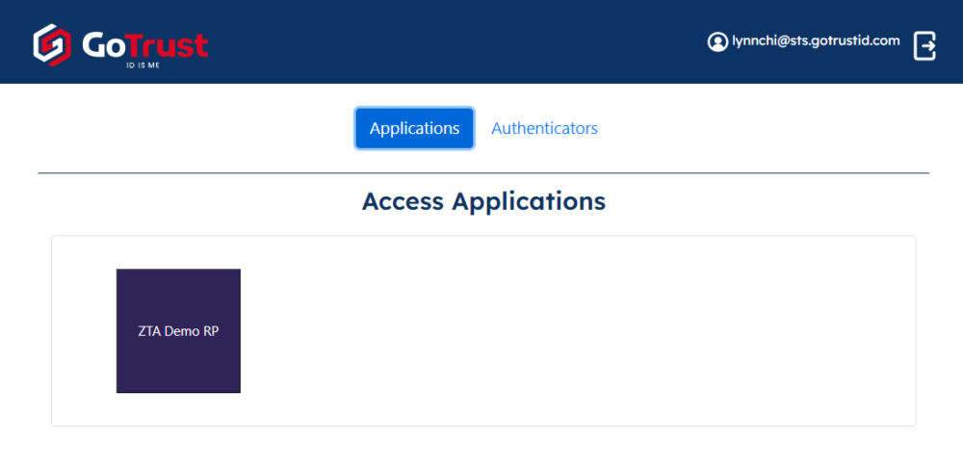Click the GoTrust hexagon logo icon
Image resolution: width=963 pixels, height=468 pixels.
tap(53, 43)
